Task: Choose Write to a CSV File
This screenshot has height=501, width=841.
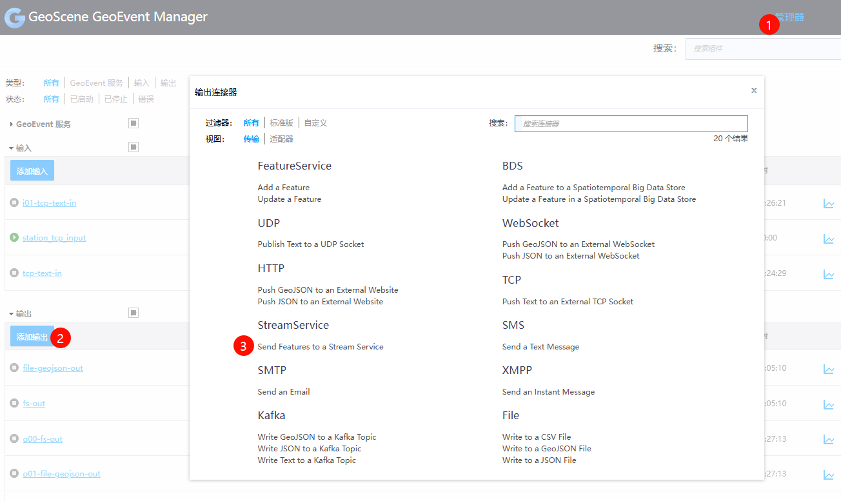Action: [x=537, y=437]
